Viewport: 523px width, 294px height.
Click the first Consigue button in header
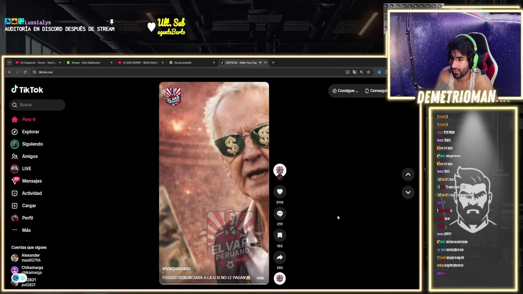click(345, 91)
